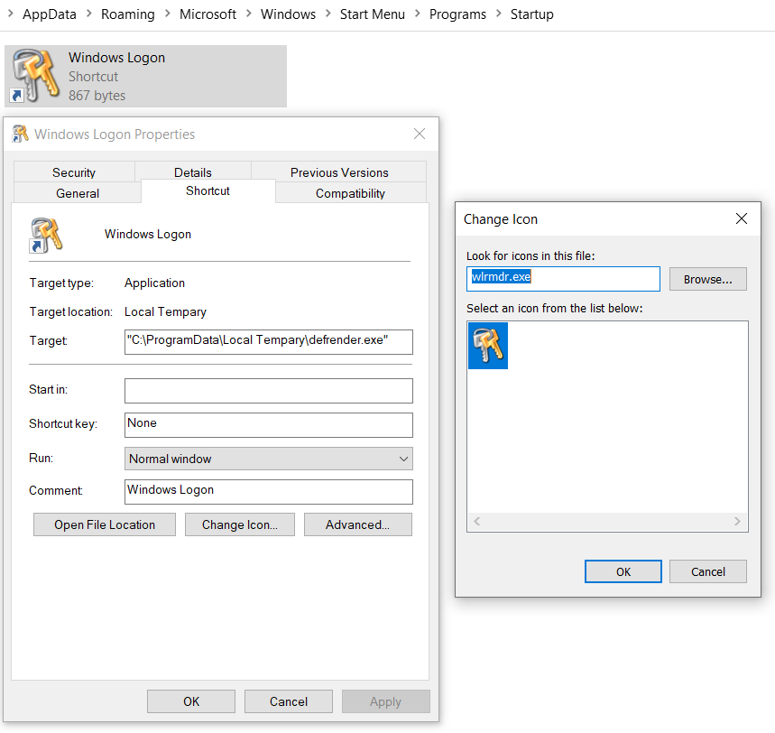
Task: Cancel the Windows Logon Properties dialog
Action: 288,701
